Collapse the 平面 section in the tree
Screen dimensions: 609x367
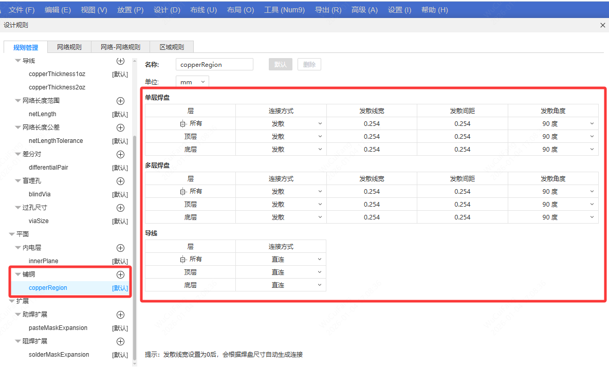point(12,234)
